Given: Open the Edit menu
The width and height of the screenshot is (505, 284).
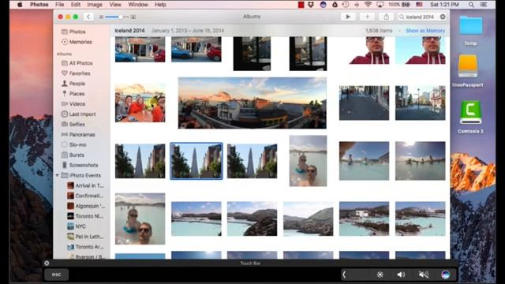Looking at the screenshot, I should tap(76, 5).
